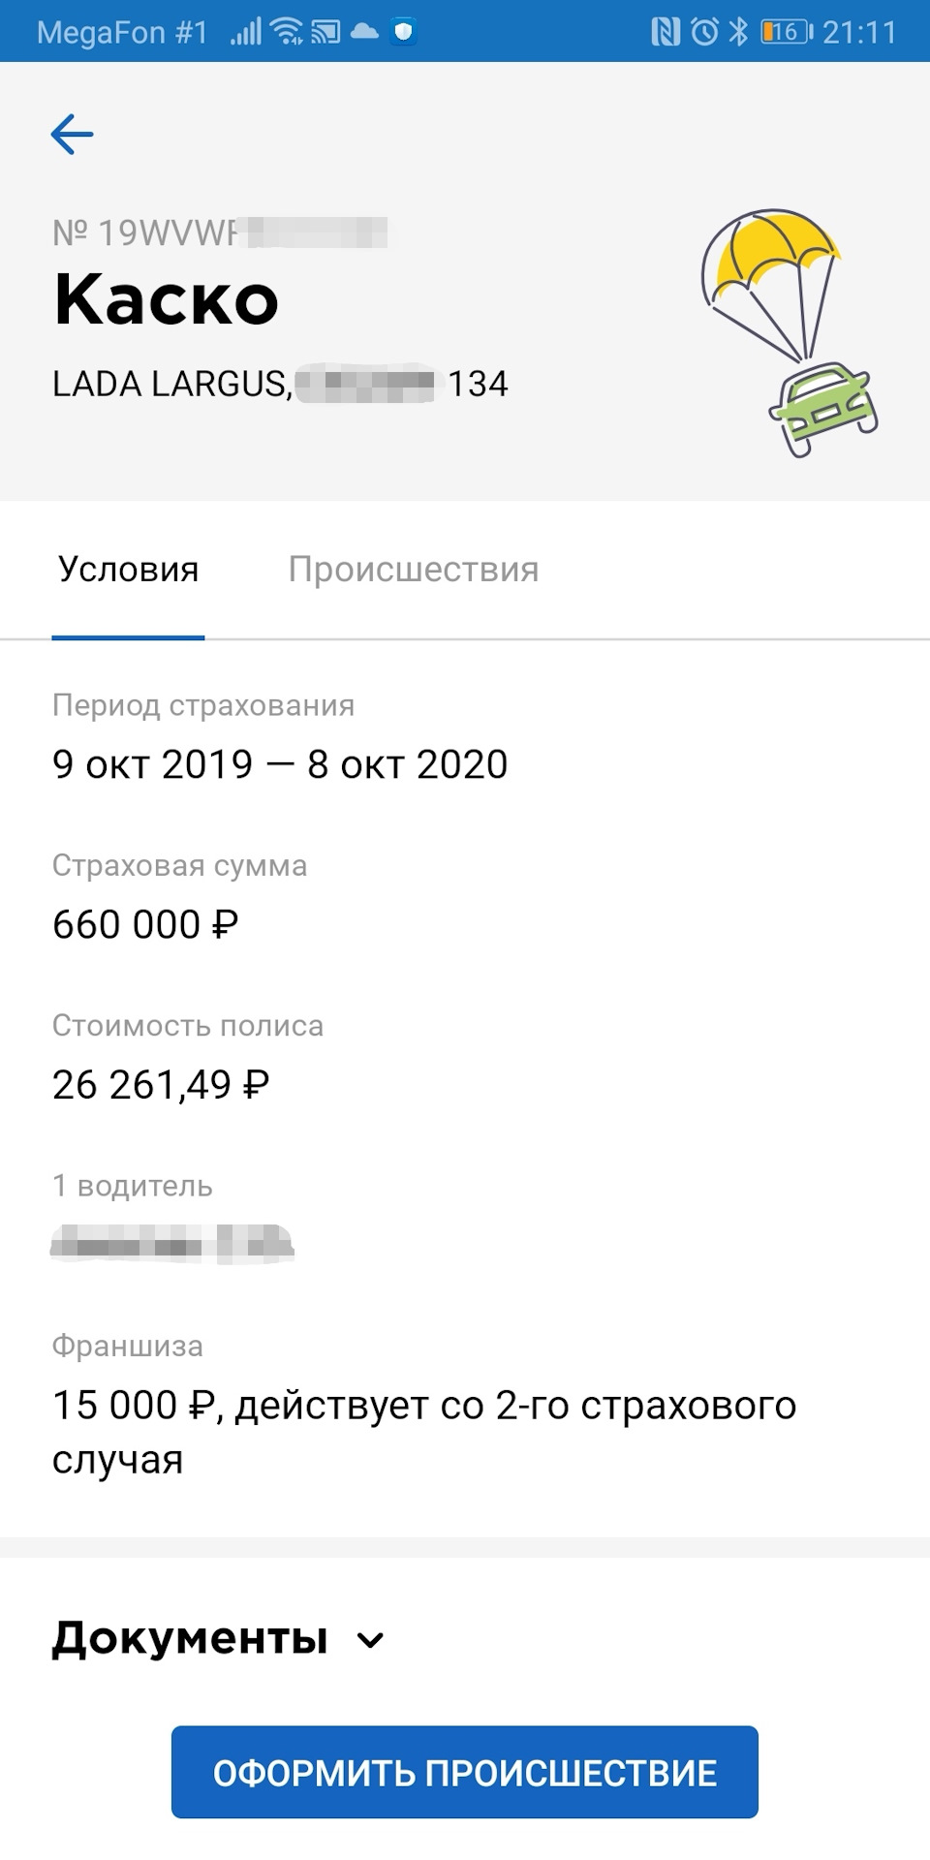Open the Документы heading

[x=190, y=1638]
